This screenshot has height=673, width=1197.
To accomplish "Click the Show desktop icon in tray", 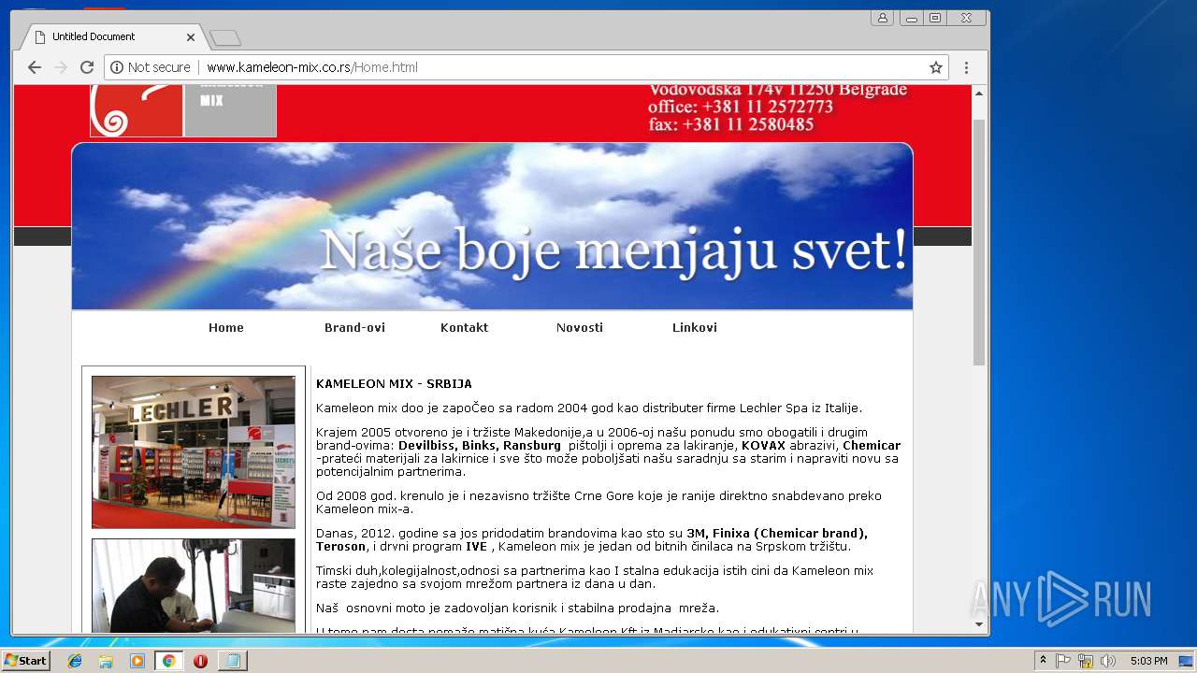I will point(1187,661).
